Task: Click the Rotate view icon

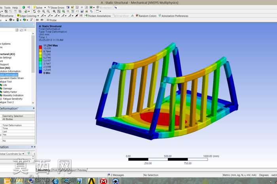Action: point(34,11)
